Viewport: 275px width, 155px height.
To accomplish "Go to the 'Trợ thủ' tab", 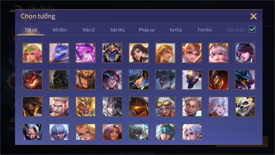I will click(205, 30).
